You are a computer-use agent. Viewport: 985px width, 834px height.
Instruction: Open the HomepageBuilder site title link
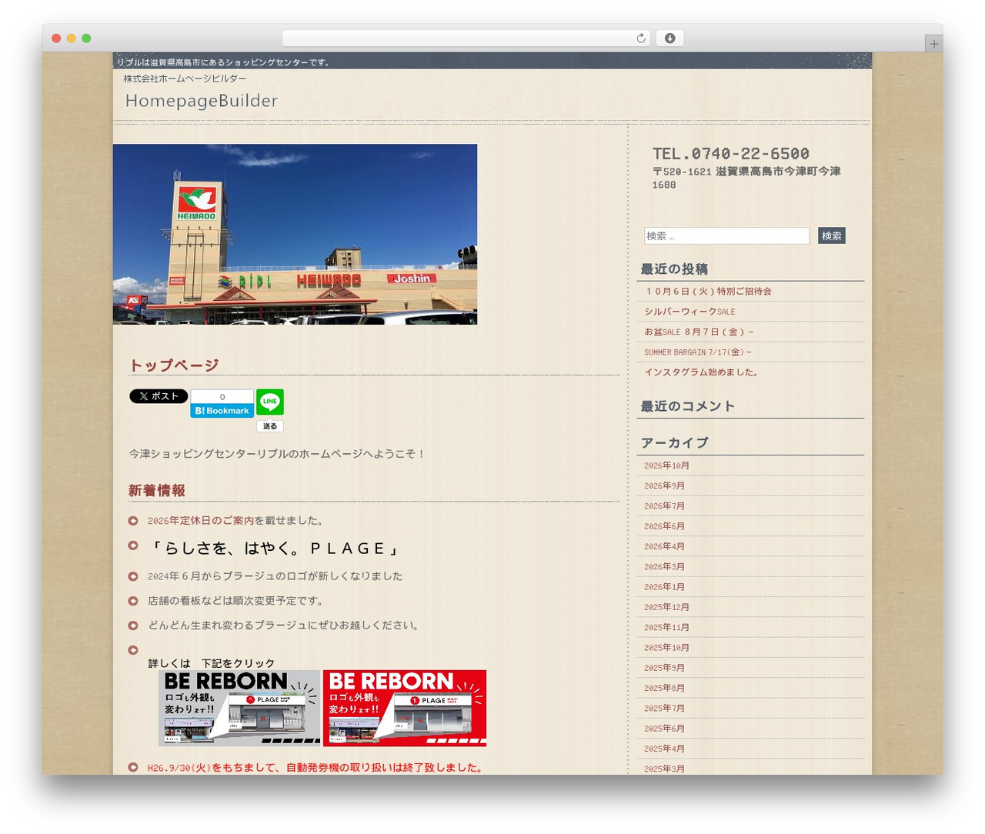(202, 101)
